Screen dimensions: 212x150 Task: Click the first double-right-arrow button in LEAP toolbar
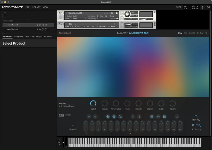[89, 117]
